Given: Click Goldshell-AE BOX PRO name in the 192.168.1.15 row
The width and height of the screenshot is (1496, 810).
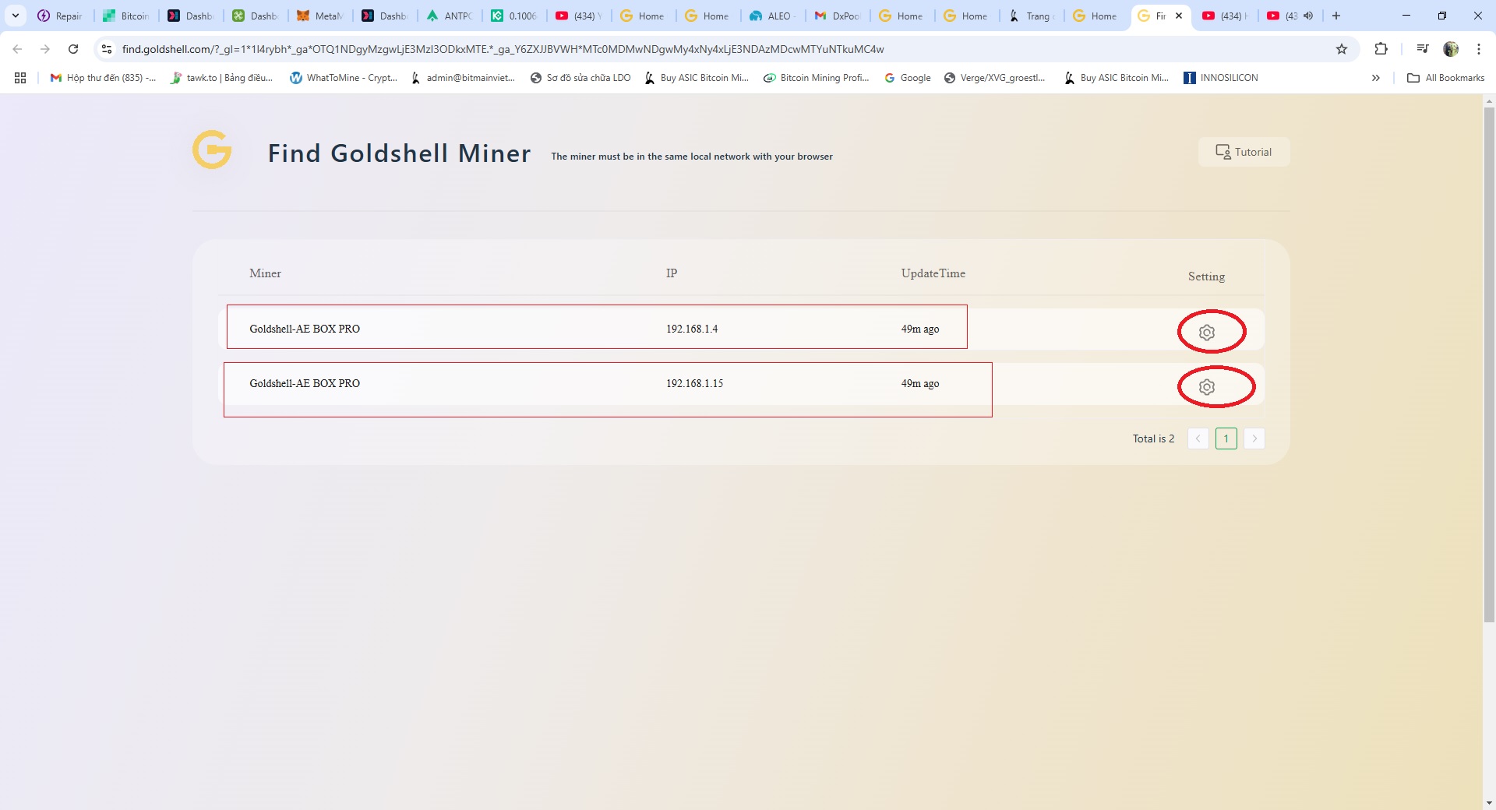Looking at the screenshot, I should click(x=305, y=383).
